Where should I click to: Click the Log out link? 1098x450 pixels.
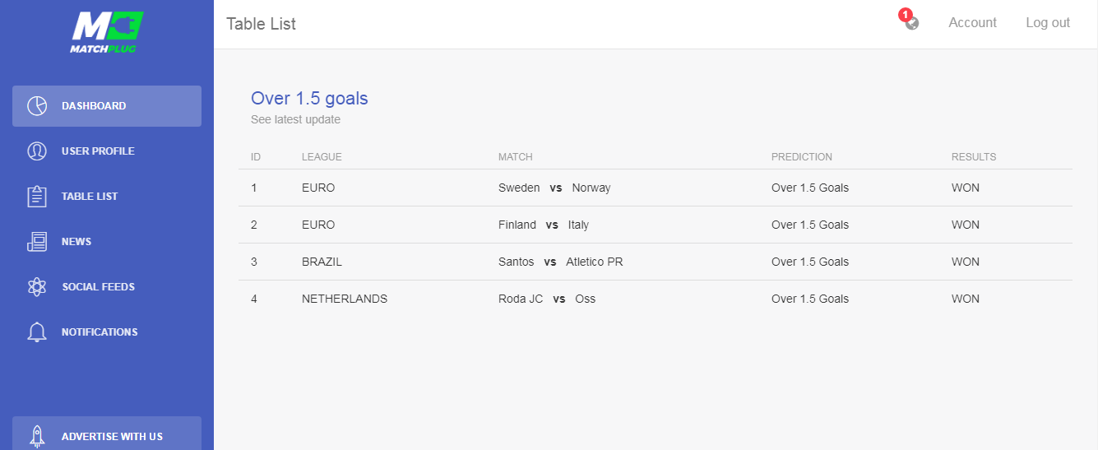1048,23
